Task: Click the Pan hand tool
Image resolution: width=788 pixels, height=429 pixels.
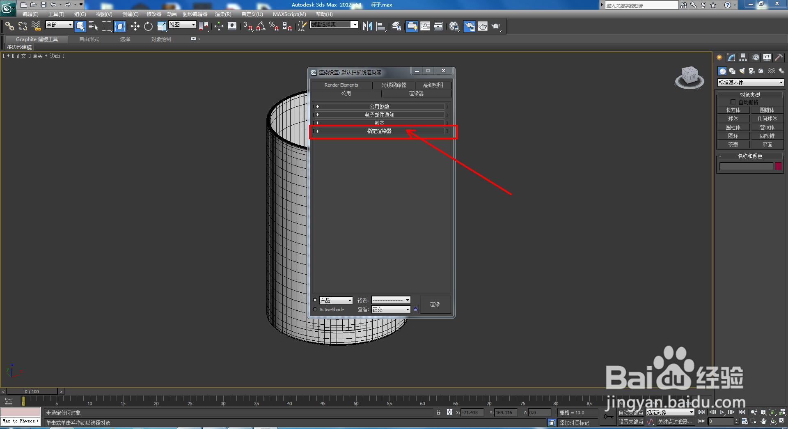Action: tap(763, 421)
